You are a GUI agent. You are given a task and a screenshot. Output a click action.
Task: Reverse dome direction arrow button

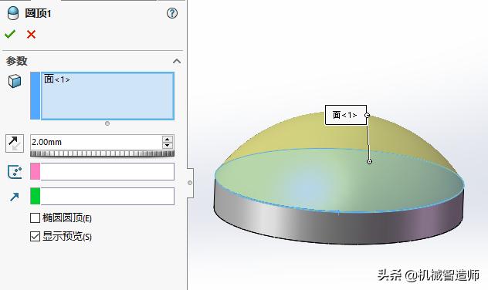click(15, 143)
